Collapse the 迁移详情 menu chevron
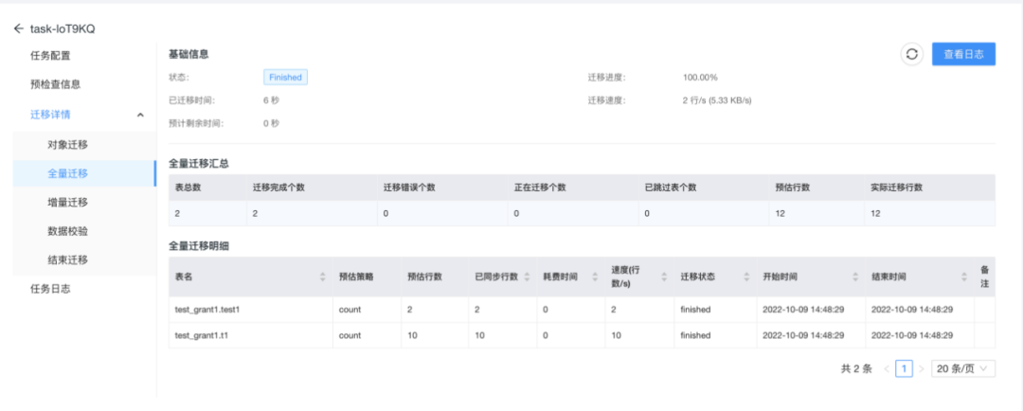 (140, 115)
